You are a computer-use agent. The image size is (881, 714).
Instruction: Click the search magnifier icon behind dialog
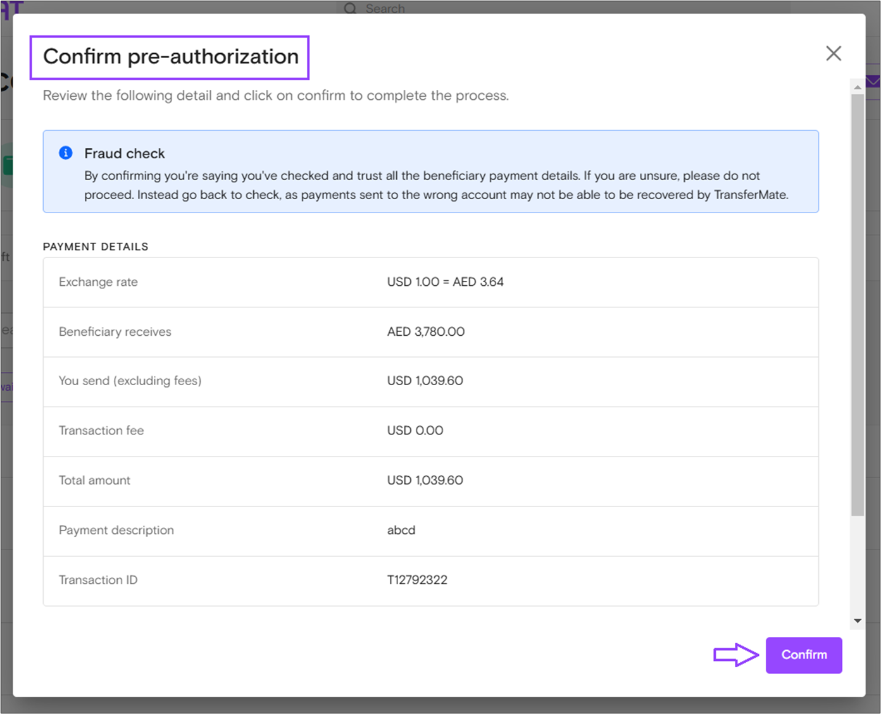click(350, 8)
